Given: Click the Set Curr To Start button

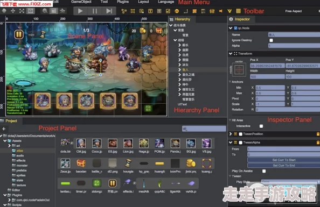Looking at the screenshot, I should 284,160.
